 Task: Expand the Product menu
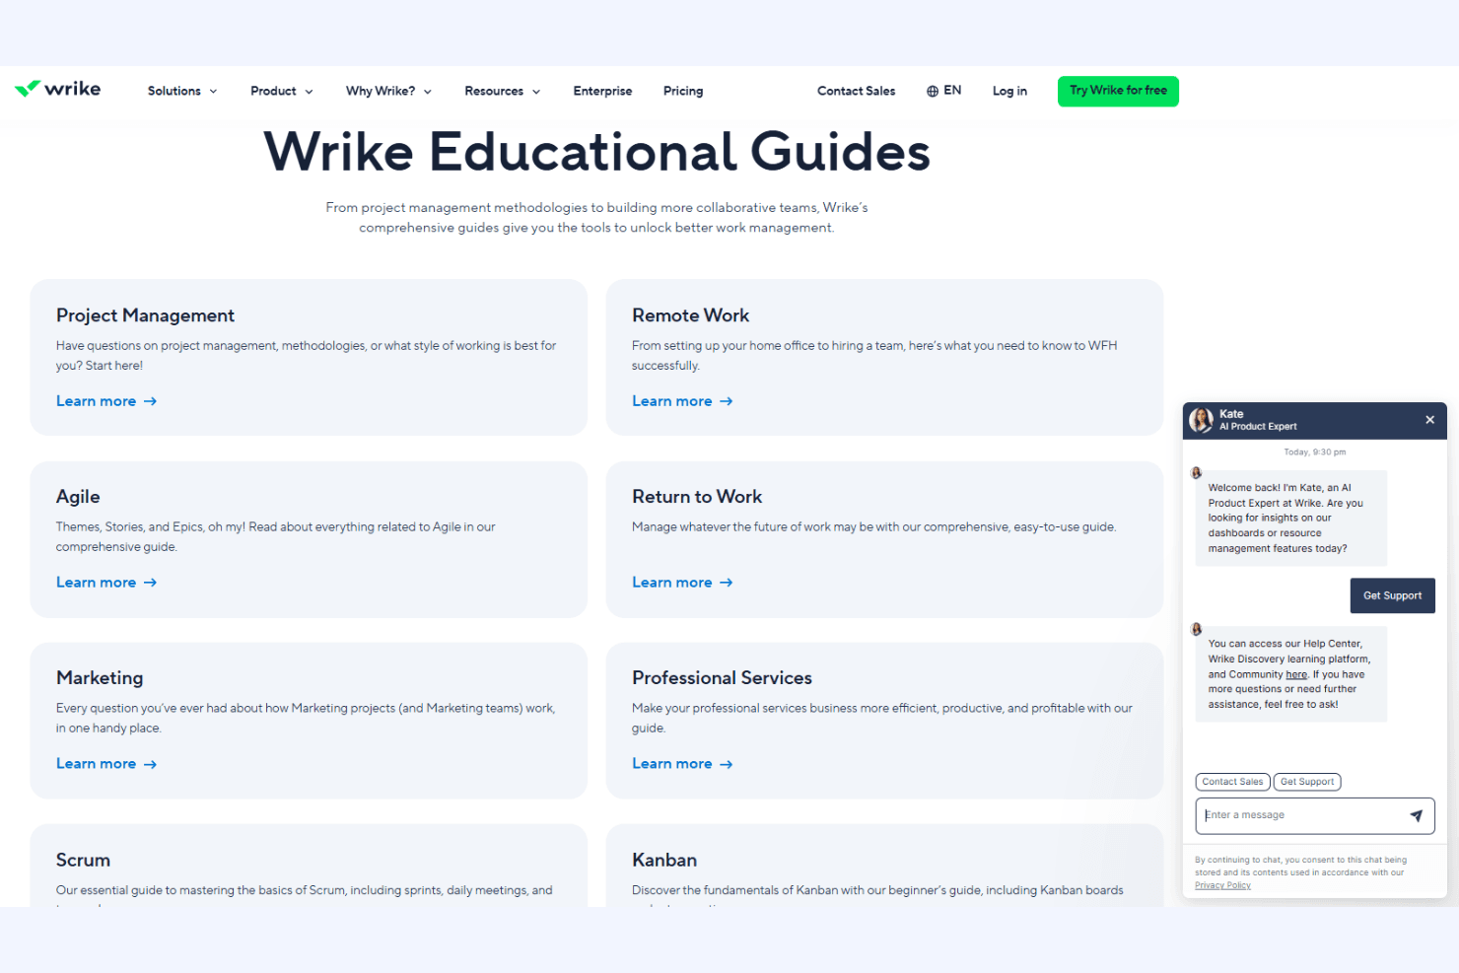(x=282, y=91)
